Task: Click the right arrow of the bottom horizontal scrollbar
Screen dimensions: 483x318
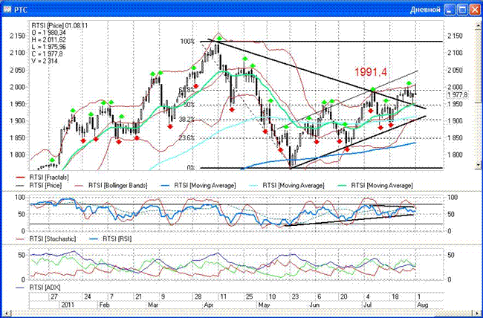Action: point(478,313)
